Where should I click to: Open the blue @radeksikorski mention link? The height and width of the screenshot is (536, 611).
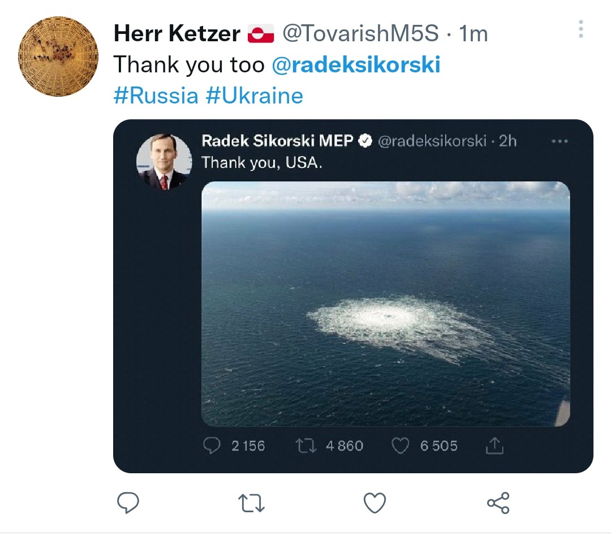point(356,65)
